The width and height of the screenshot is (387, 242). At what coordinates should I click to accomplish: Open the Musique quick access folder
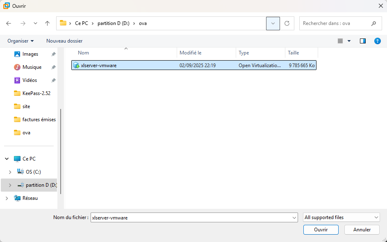tap(32, 67)
